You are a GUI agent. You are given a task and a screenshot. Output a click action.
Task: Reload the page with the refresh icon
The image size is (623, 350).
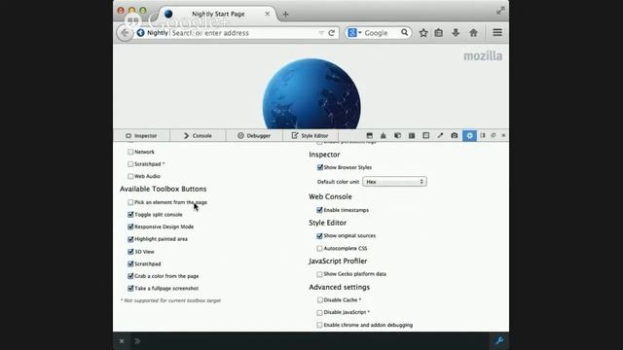[x=331, y=33]
